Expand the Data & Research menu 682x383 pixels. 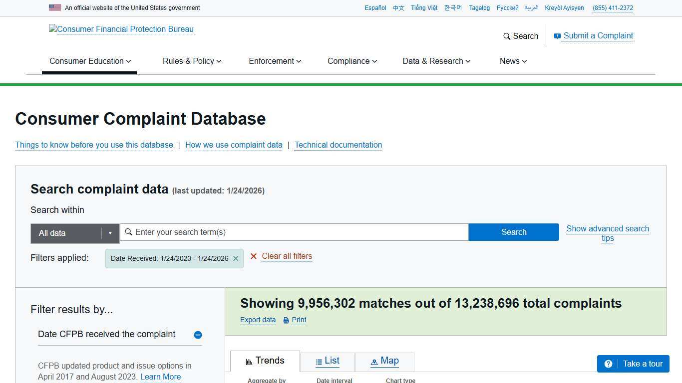click(x=436, y=61)
